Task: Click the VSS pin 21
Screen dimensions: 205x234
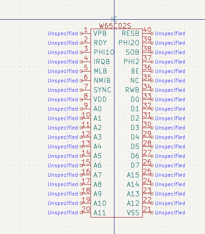Action: pyautogui.click(x=148, y=213)
